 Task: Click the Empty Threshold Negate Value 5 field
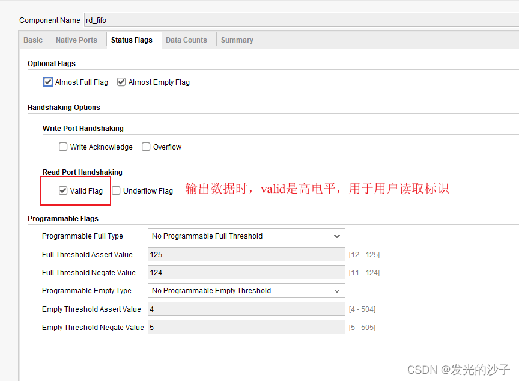246,326
